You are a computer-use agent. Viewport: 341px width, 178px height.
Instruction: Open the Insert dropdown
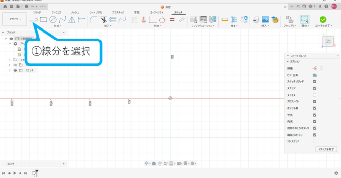265,26
